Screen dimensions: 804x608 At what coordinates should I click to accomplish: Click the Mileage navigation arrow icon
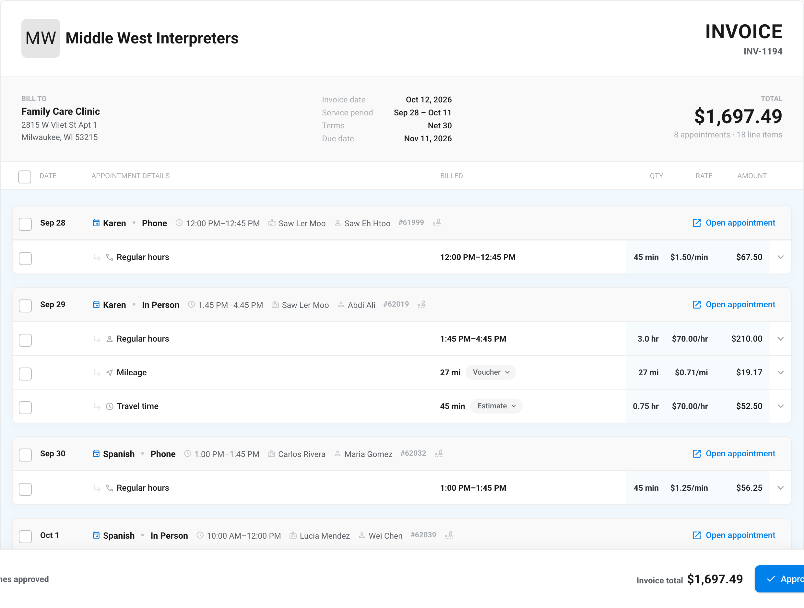(x=109, y=373)
